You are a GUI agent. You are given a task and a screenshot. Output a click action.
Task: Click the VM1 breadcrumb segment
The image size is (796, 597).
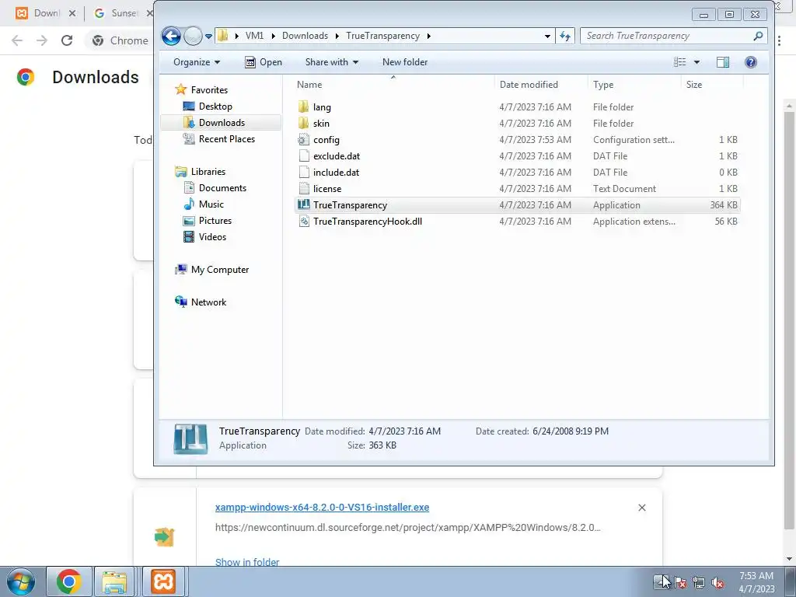coord(254,36)
